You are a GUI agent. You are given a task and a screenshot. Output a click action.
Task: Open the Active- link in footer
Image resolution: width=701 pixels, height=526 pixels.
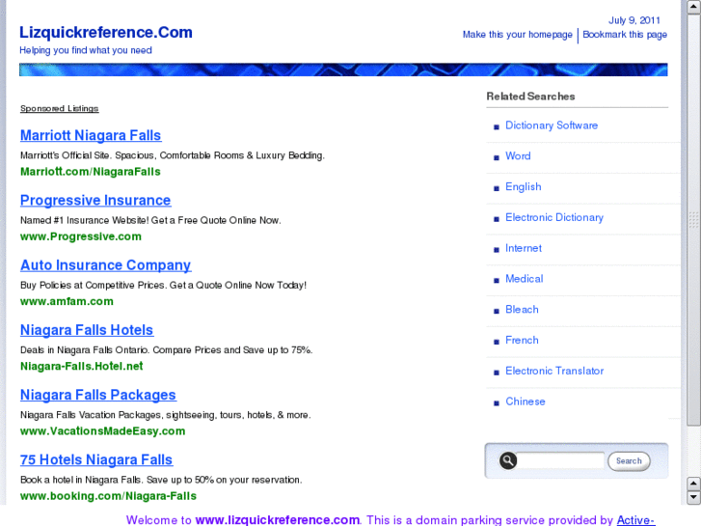[635, 520]
